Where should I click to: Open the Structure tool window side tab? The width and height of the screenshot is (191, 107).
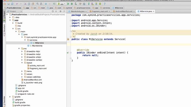pyautogui.click(x=4, y=30)
